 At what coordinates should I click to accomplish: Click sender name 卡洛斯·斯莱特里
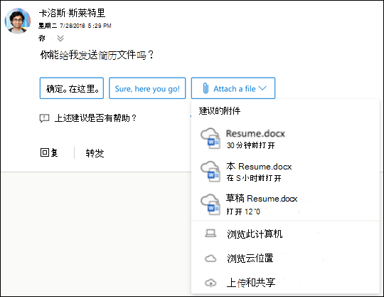tap(72, 13)
